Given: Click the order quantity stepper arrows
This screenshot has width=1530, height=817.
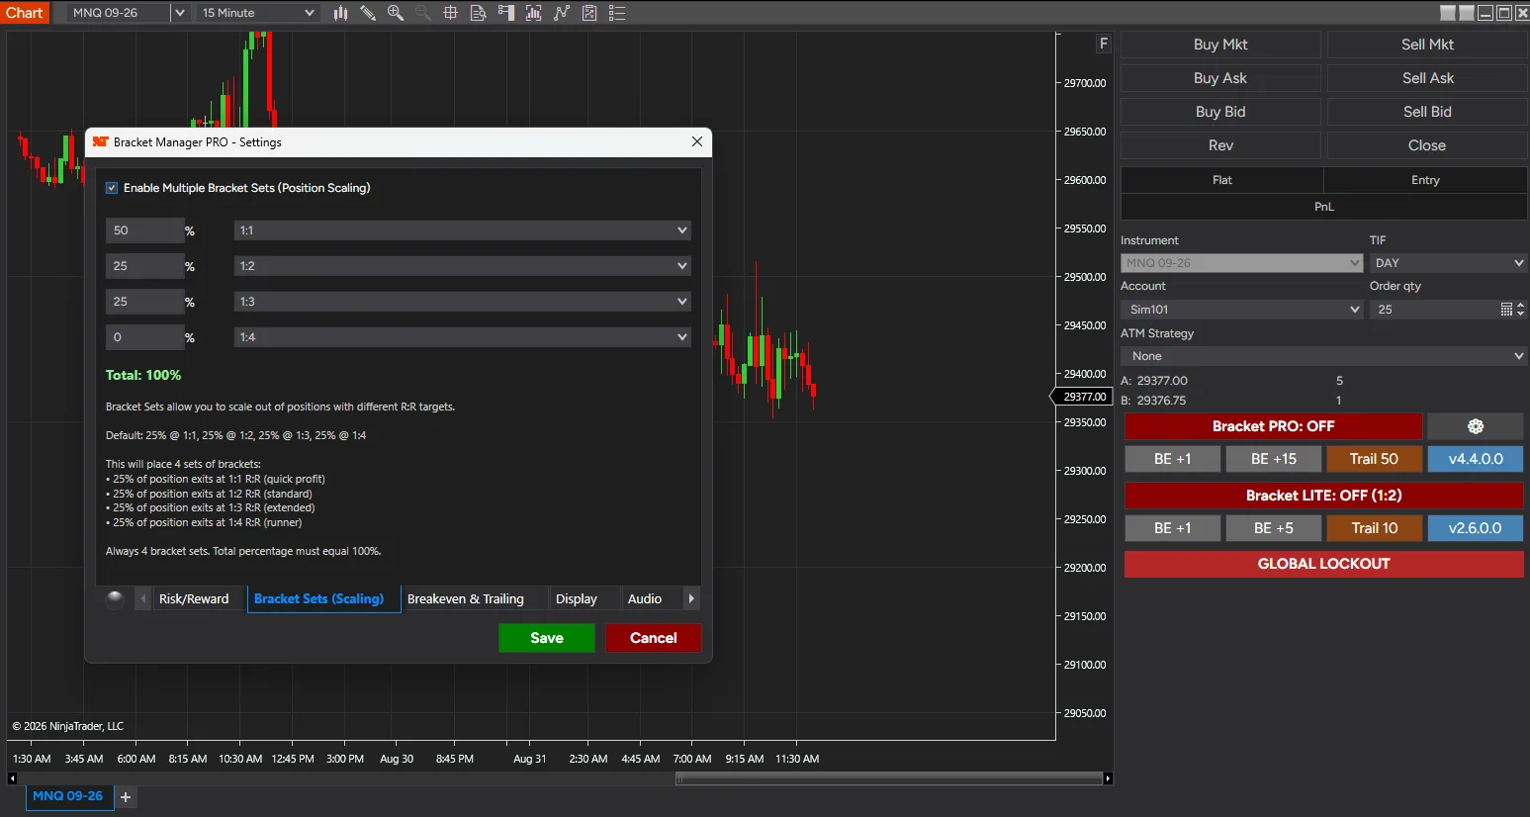Looking at the screenshot, I should 1520,310.
